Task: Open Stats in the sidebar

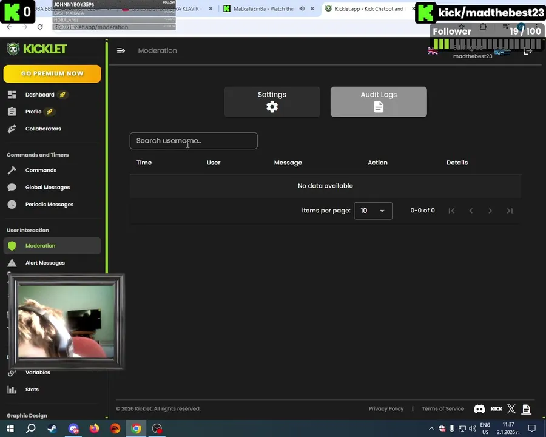Action: 52,390
